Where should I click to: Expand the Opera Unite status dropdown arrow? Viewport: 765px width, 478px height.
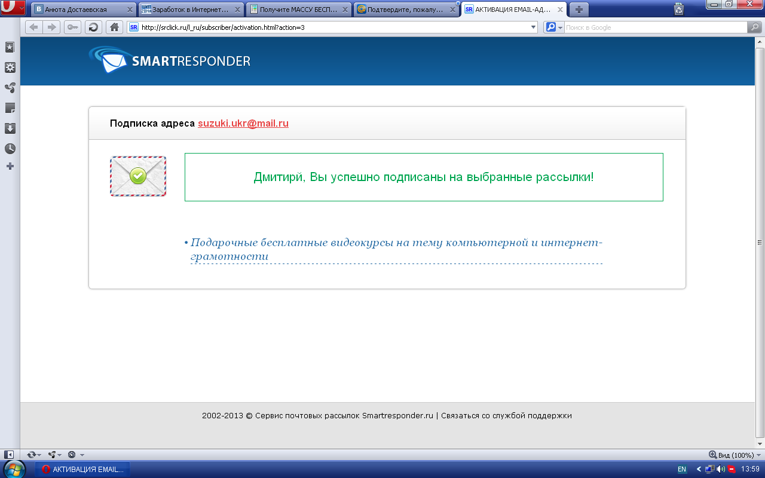pos(60,455)
